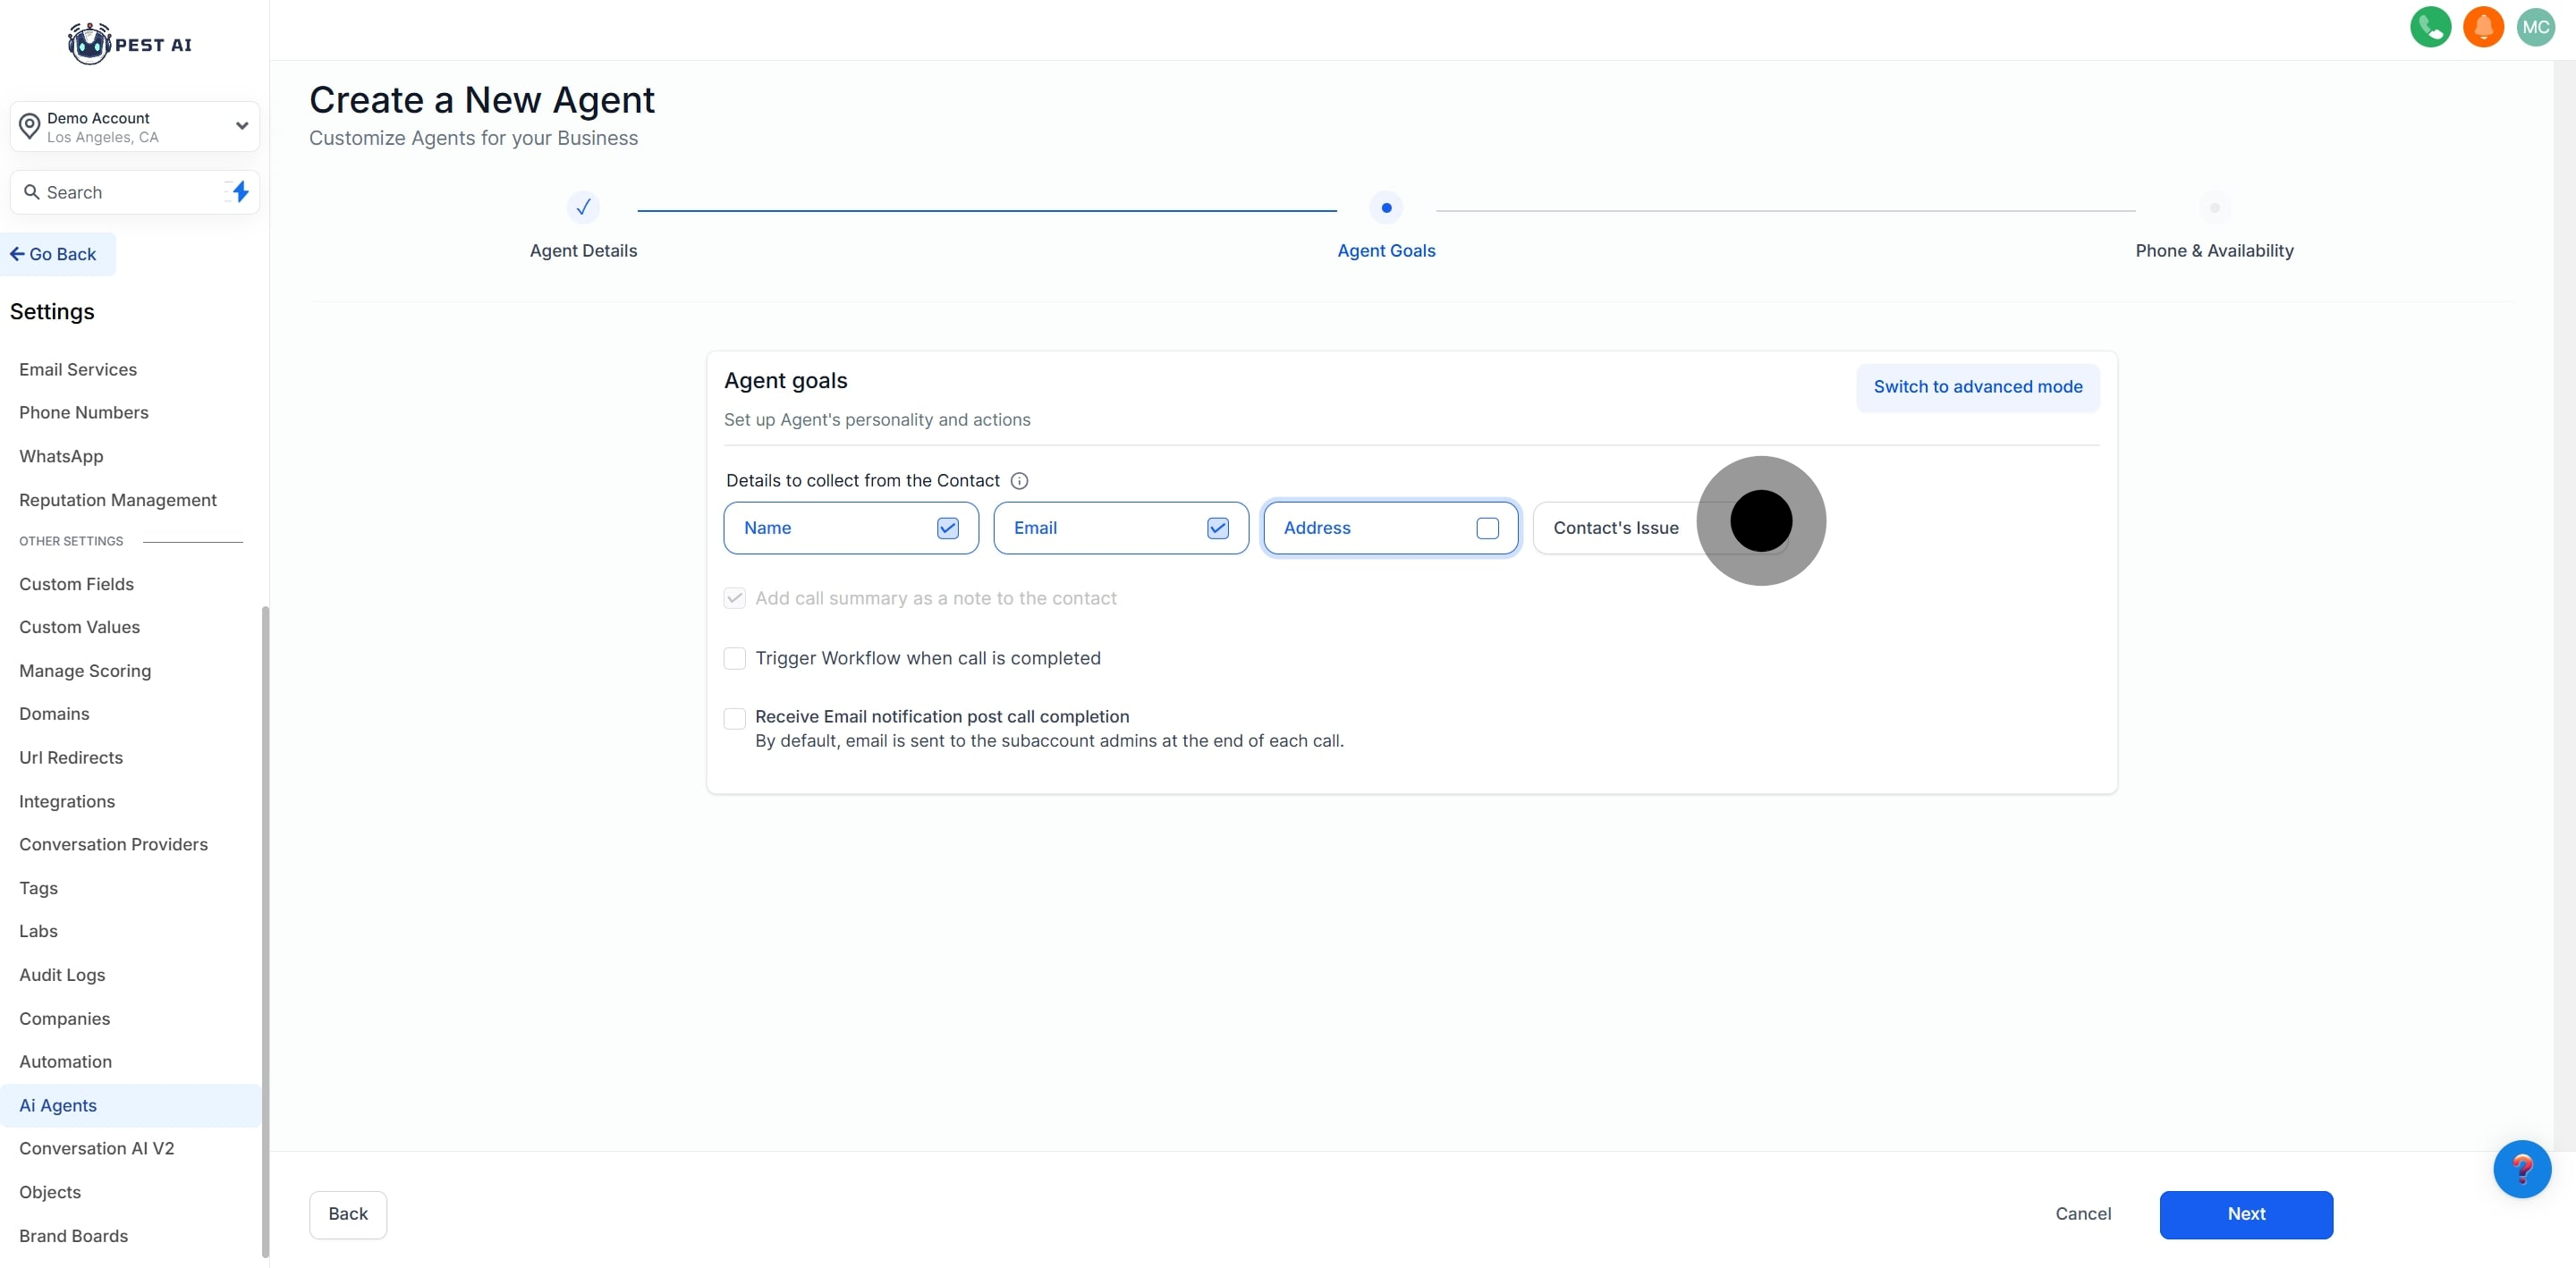Enable Trigger Workflow when call is completed
Image resolution: width=2576 pixels, height=1268 pixels.
pos(734,658)
